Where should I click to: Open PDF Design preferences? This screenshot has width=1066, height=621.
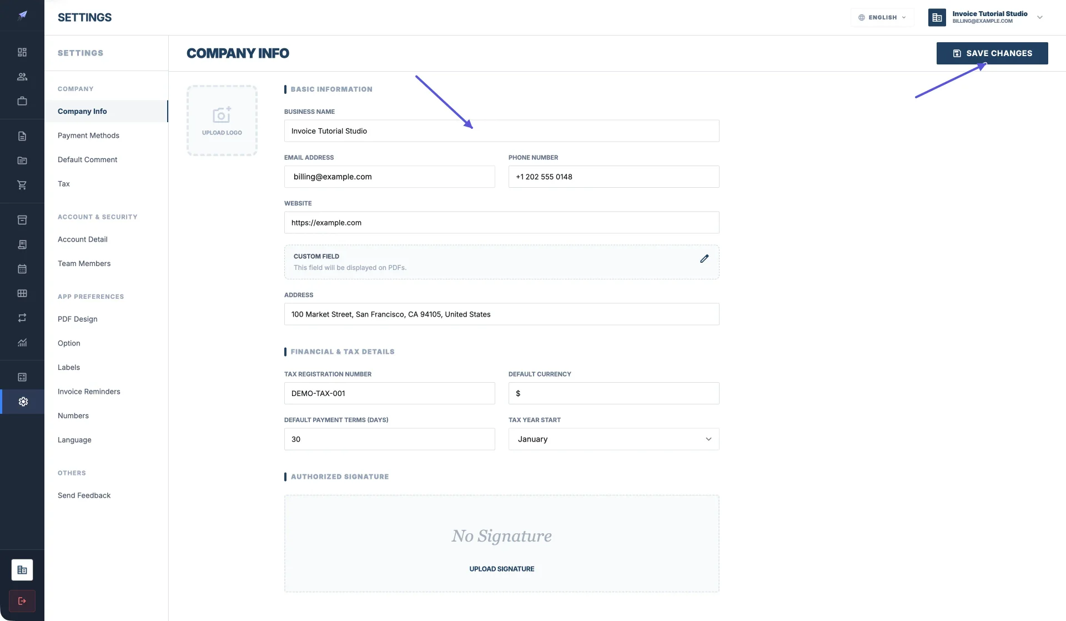point(77,319)
